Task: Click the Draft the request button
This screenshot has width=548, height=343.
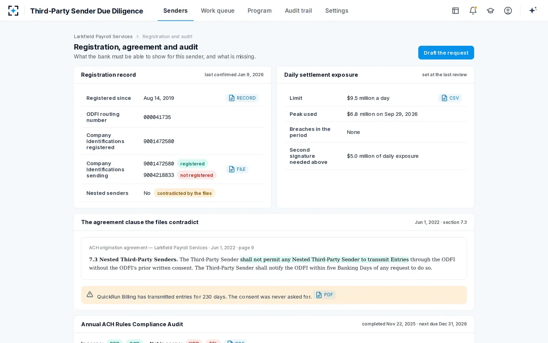Action: pyautogui.click(x=446, y=53)
